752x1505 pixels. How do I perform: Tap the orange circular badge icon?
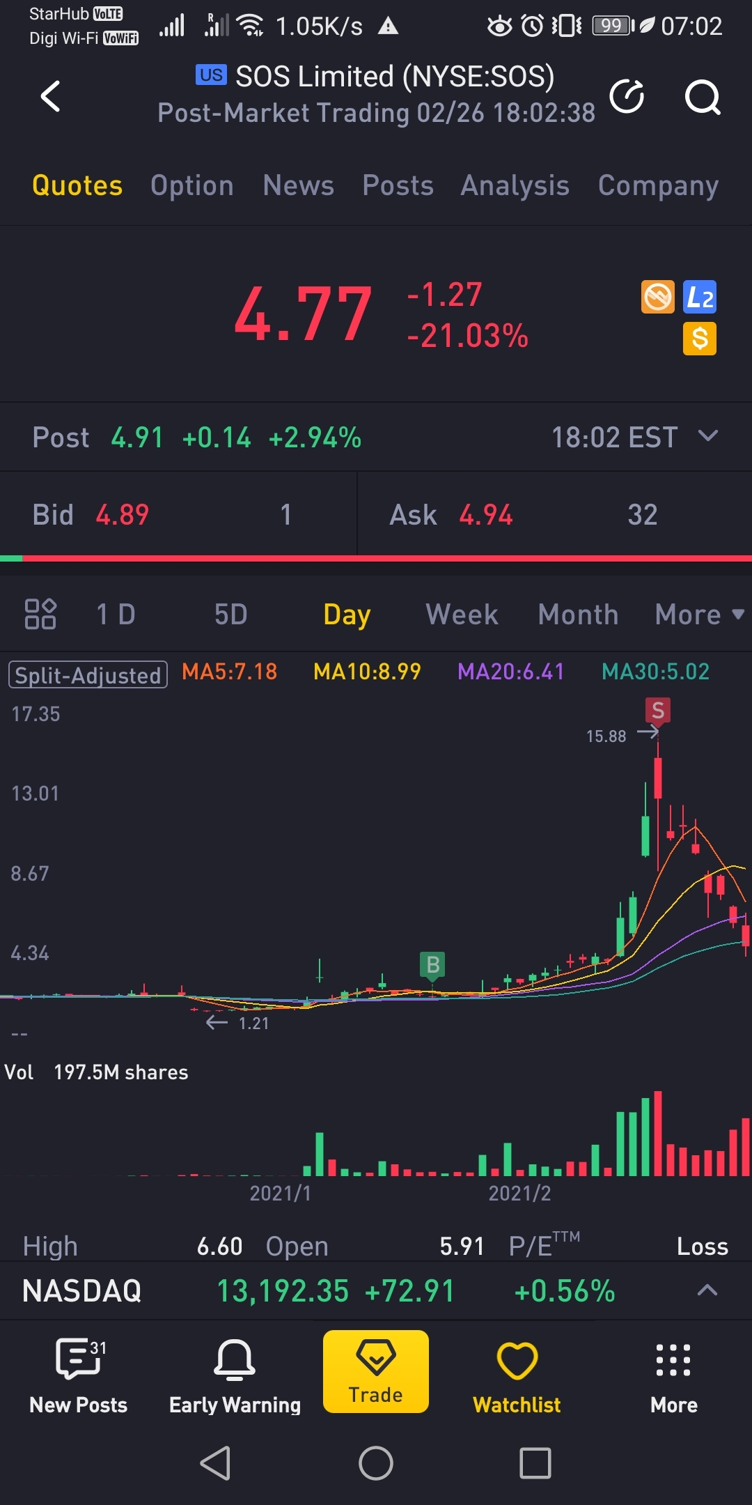[657, 298]
